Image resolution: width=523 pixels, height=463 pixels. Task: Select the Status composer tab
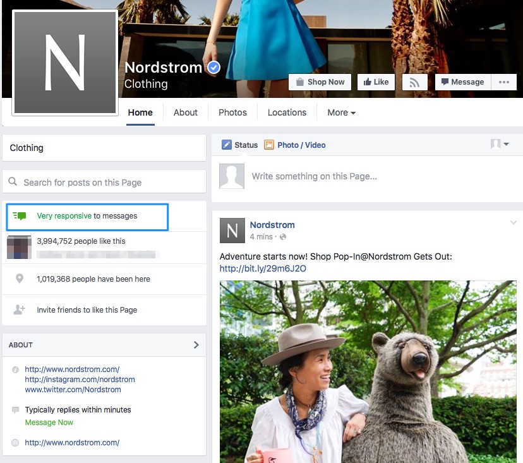(x=240, y=145)
